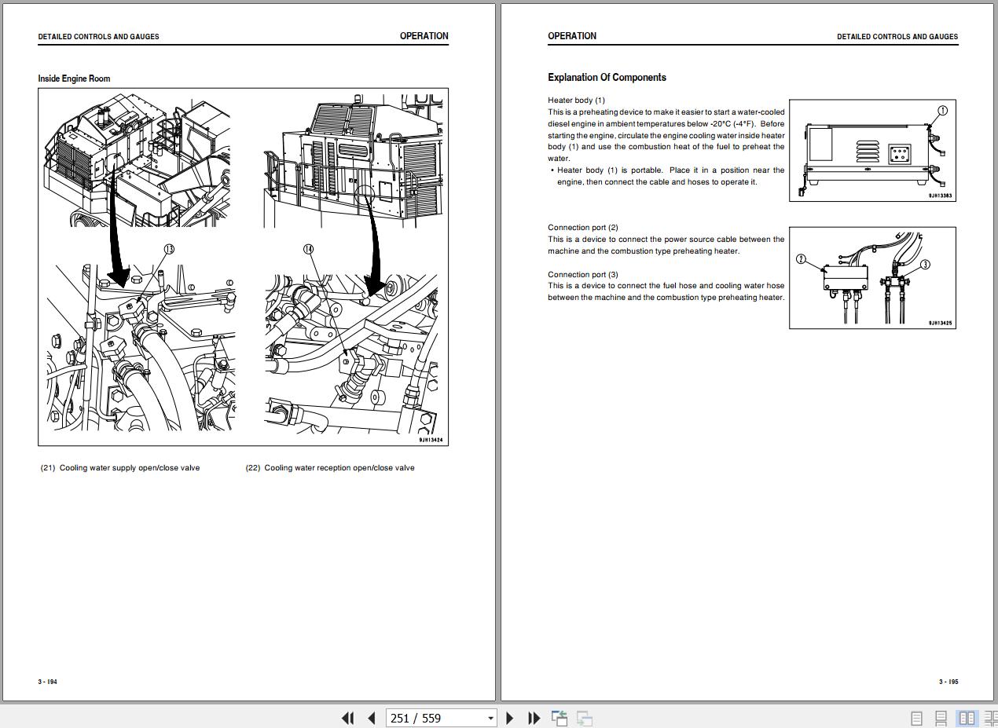
Task: Go to the previous page
Action: pos(372,718)
